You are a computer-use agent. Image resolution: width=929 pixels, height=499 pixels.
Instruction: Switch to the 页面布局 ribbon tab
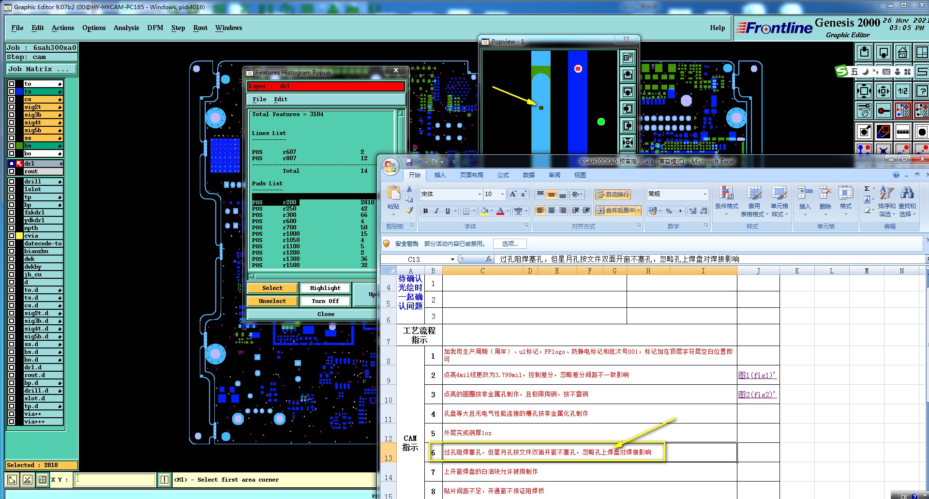click(x=471, y=175)
